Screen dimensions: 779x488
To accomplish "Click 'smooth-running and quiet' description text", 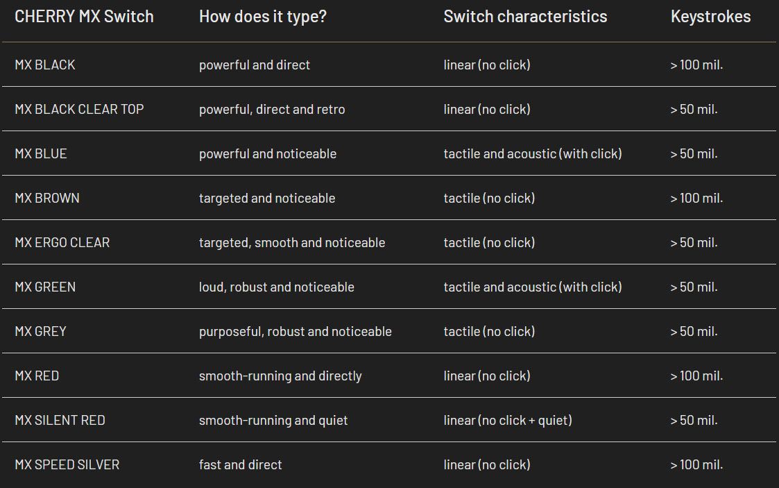I will 273,421.
